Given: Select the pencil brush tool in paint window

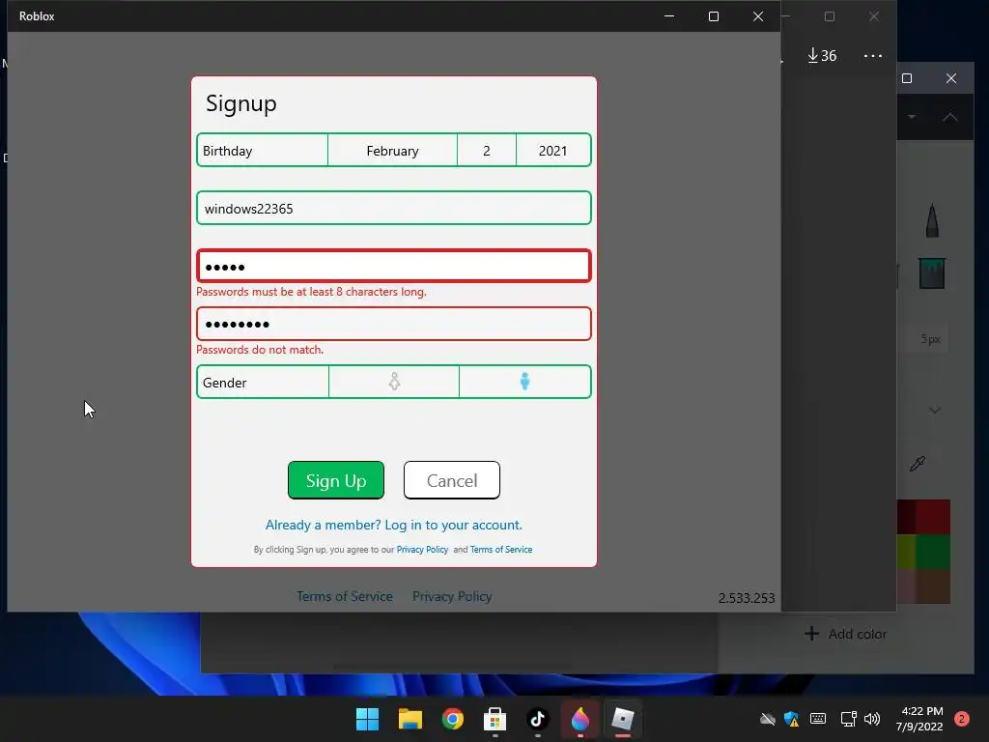Looking at the screenshot, I should [x=932, y=220].
